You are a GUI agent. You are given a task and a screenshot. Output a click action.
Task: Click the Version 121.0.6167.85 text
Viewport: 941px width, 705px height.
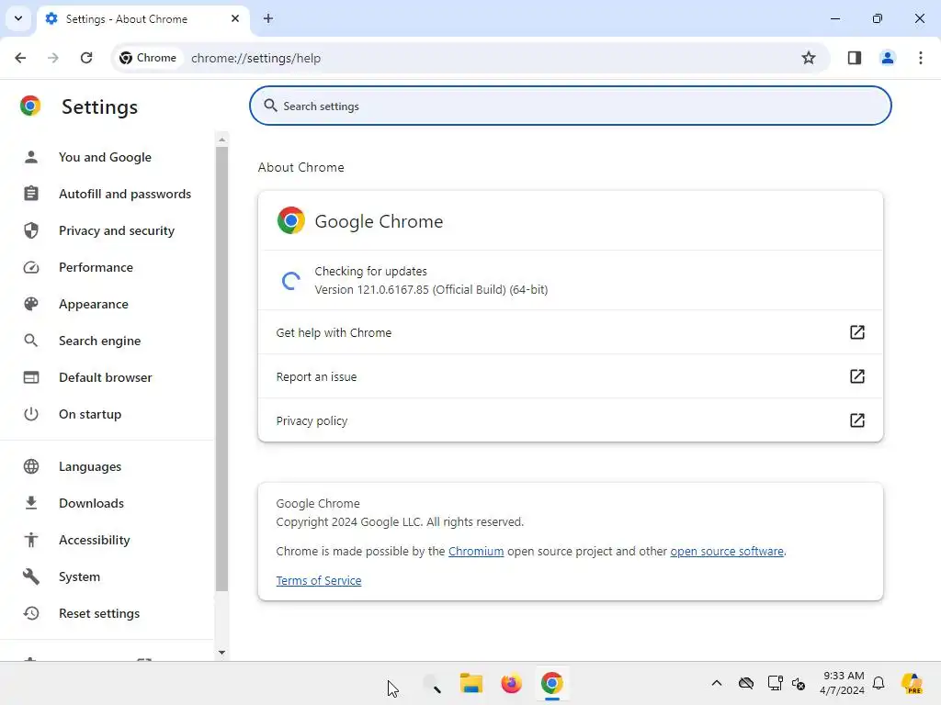(431, 289)
